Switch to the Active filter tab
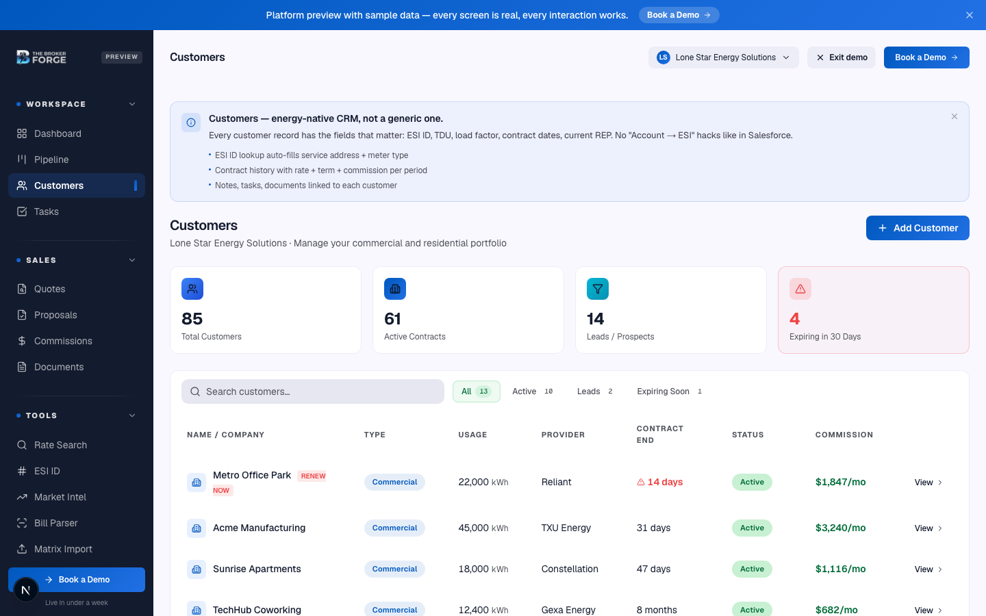Screen dimensions: 986x616 (x=533, y=392)
